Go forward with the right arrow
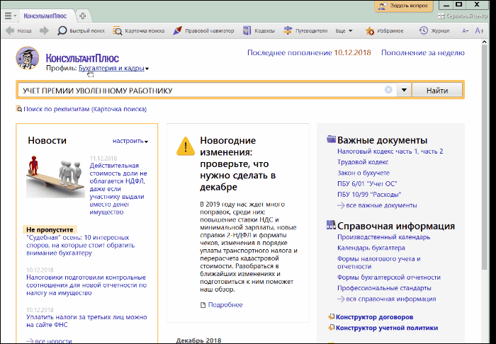This screenshot has height=344, width=496. click(44, 30)
